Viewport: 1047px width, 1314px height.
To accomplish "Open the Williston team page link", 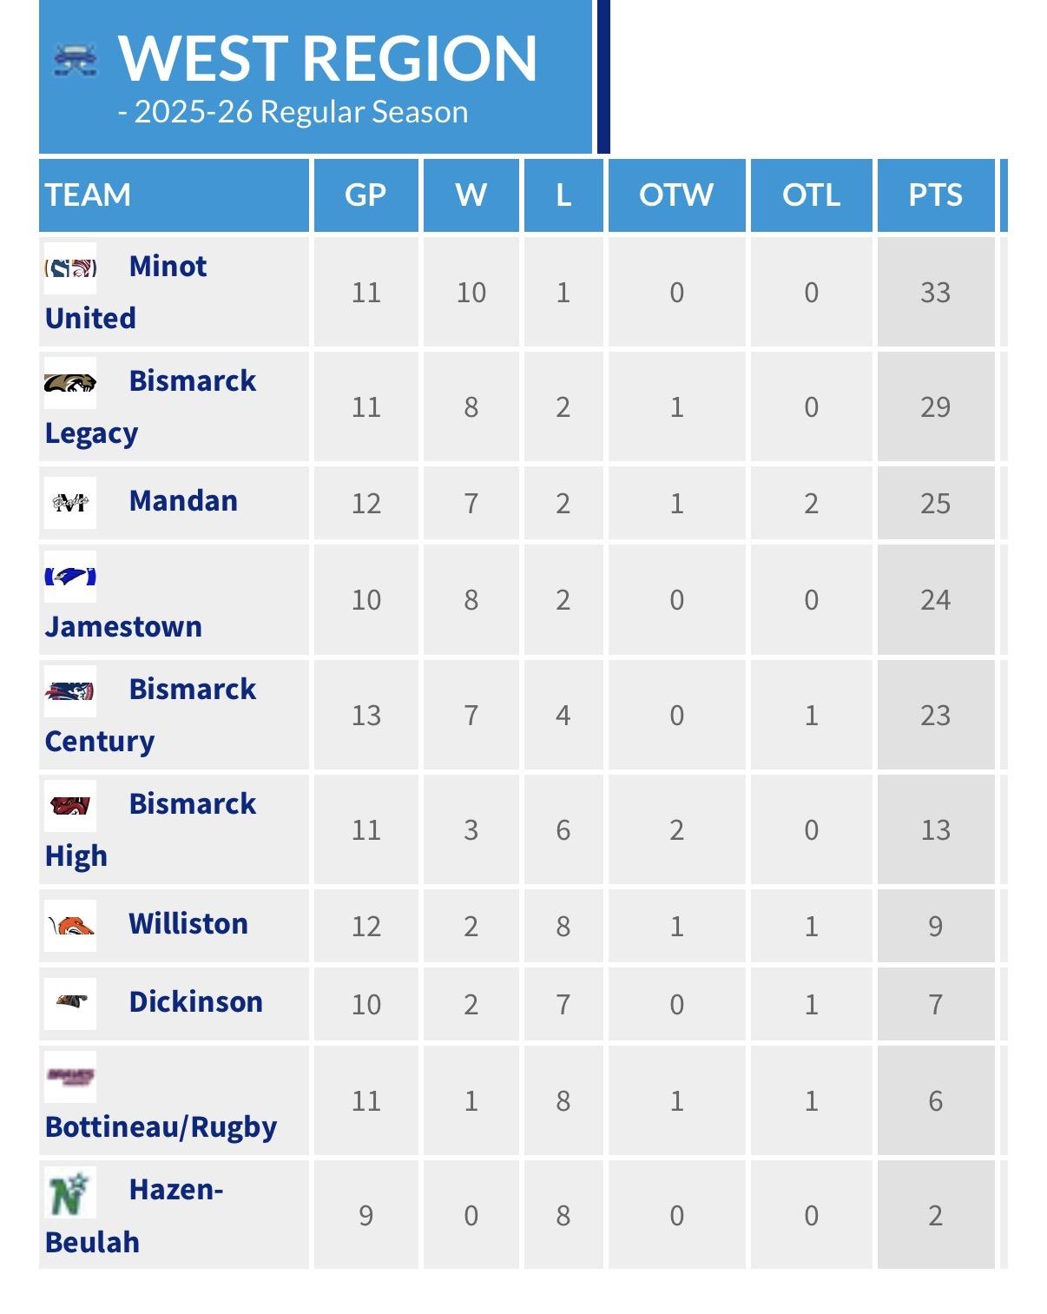I will [188, 923].
